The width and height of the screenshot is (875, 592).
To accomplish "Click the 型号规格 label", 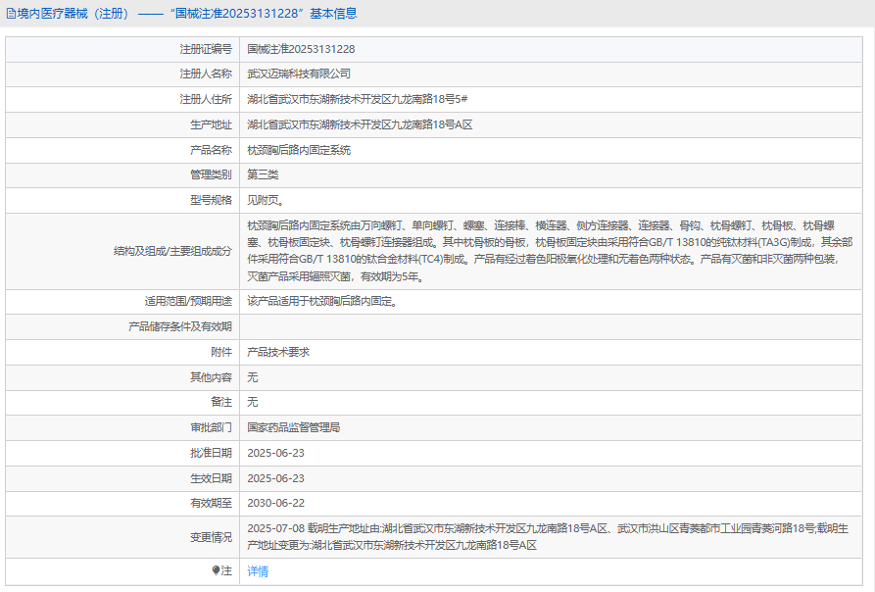I will 211,200.
